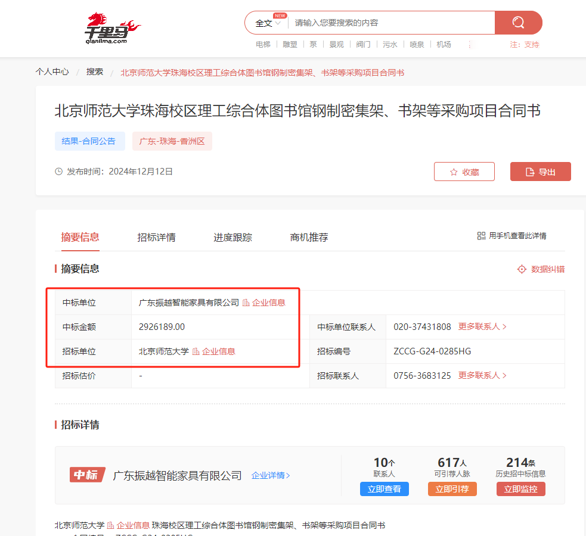Switch to 摘要信息 tab
Image resolution: width=586 pixels, height=536 pixels.
pyautogui.click(x=80, y=237)
